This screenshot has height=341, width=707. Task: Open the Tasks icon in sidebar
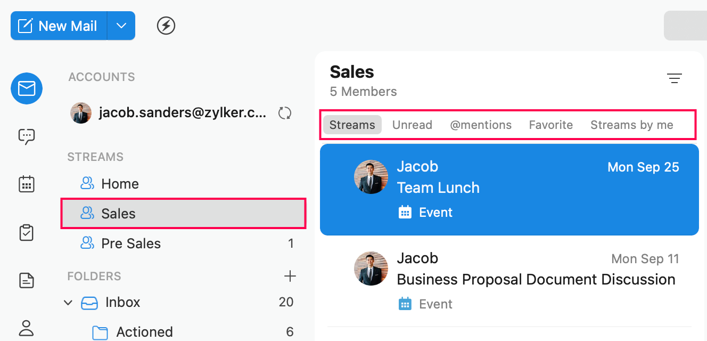[x=27, y=232]
